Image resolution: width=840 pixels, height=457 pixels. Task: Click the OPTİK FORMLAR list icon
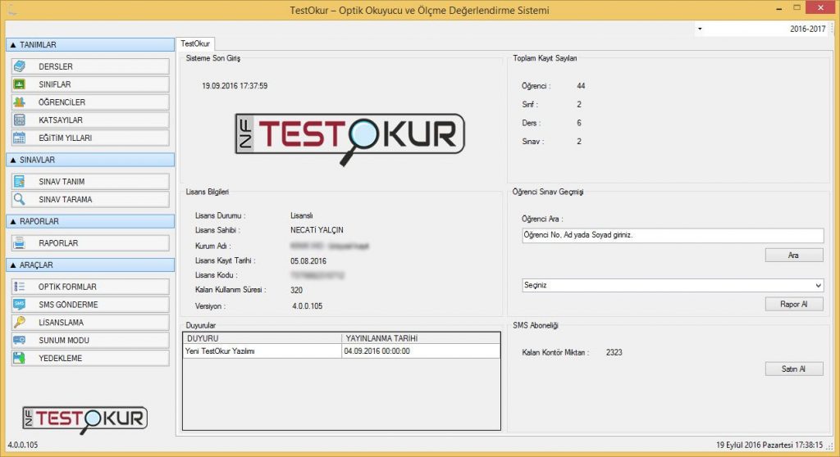point(20,287)
